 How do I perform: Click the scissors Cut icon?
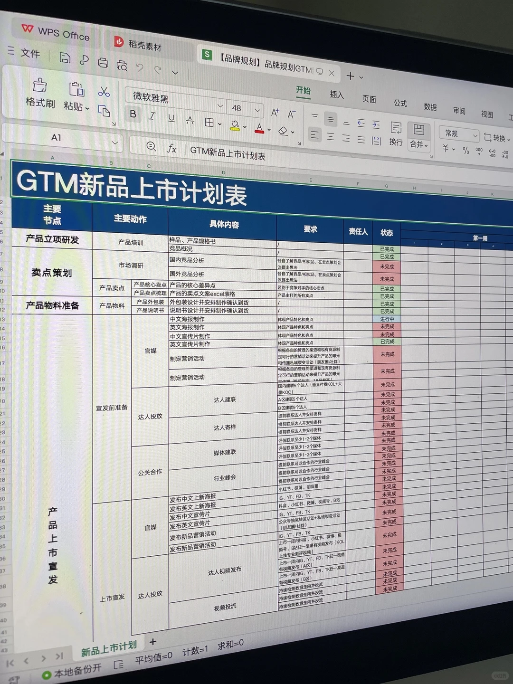pos(104,90)
